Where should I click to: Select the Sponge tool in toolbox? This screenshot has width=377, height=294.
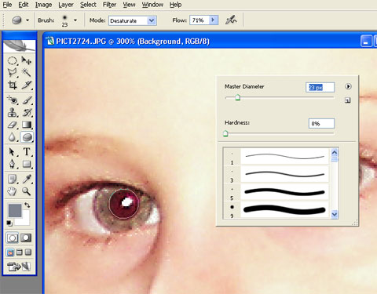click(27, 137)
